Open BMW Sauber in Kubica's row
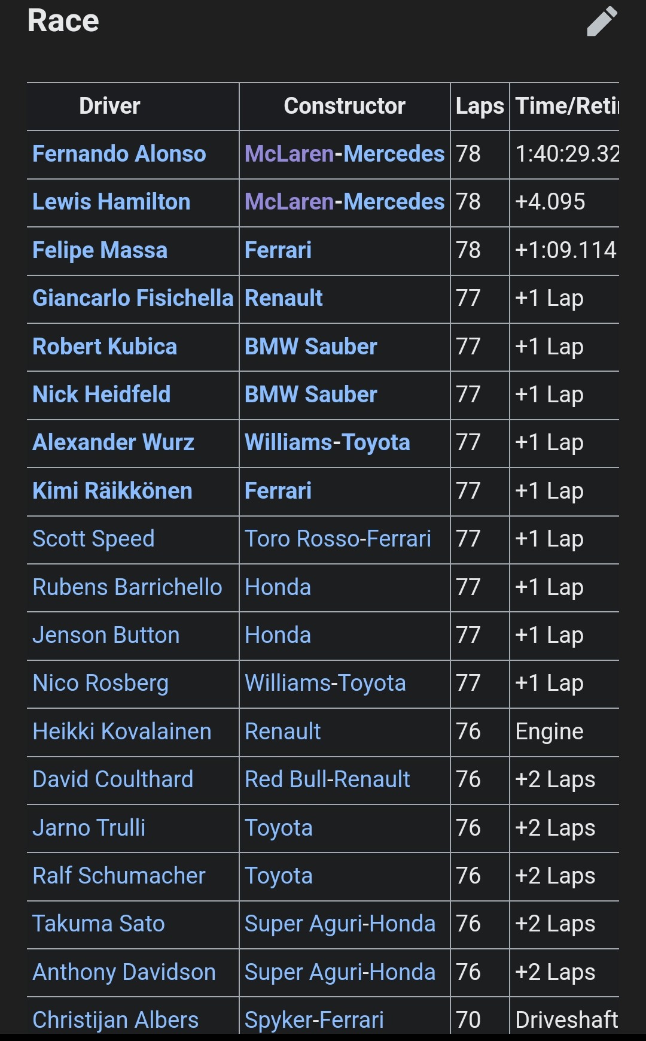Screen dimensions: 646x1041 (311, 347)
